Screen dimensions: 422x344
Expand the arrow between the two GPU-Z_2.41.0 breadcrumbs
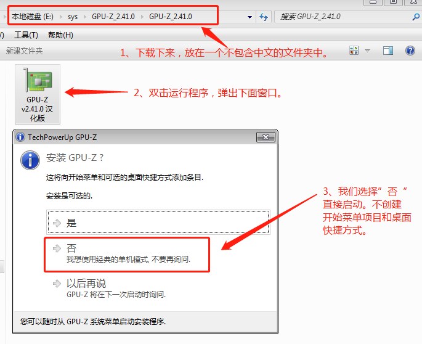[142, 17]
